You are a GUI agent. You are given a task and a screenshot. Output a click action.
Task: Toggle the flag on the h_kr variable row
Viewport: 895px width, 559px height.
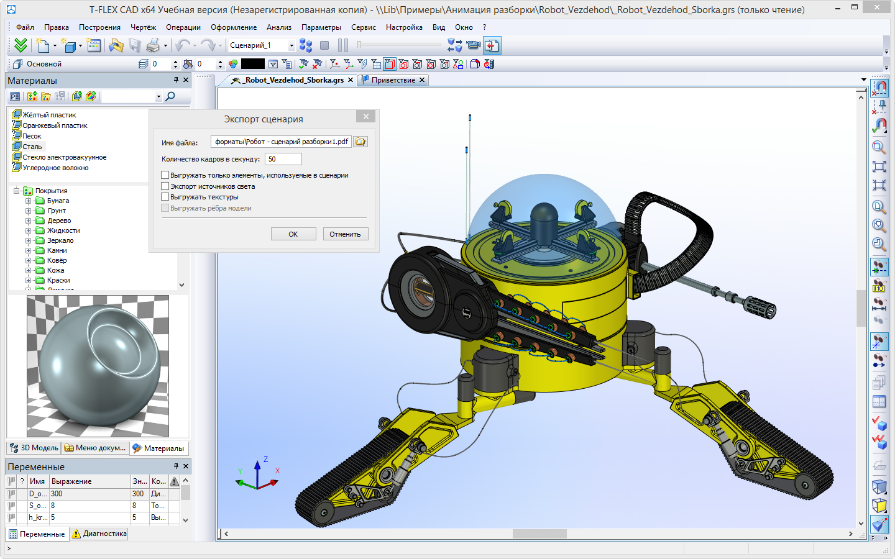(11, 517)
